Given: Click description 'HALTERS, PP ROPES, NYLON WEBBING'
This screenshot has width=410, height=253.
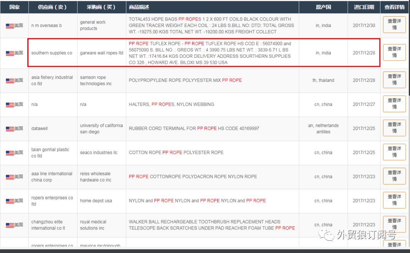Looking at the screenshot, I should pyautogui.click(x=171, y=104).
